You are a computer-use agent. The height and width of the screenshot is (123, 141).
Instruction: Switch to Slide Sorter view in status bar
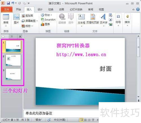pos(85,120)
